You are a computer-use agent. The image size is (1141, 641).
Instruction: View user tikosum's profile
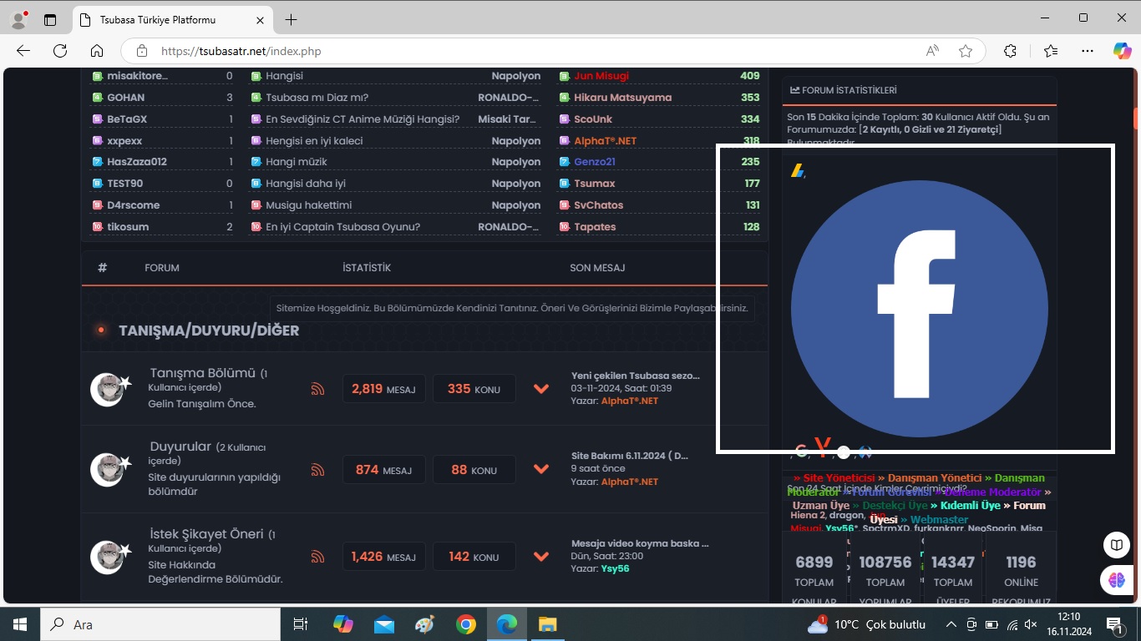point(128,227)
